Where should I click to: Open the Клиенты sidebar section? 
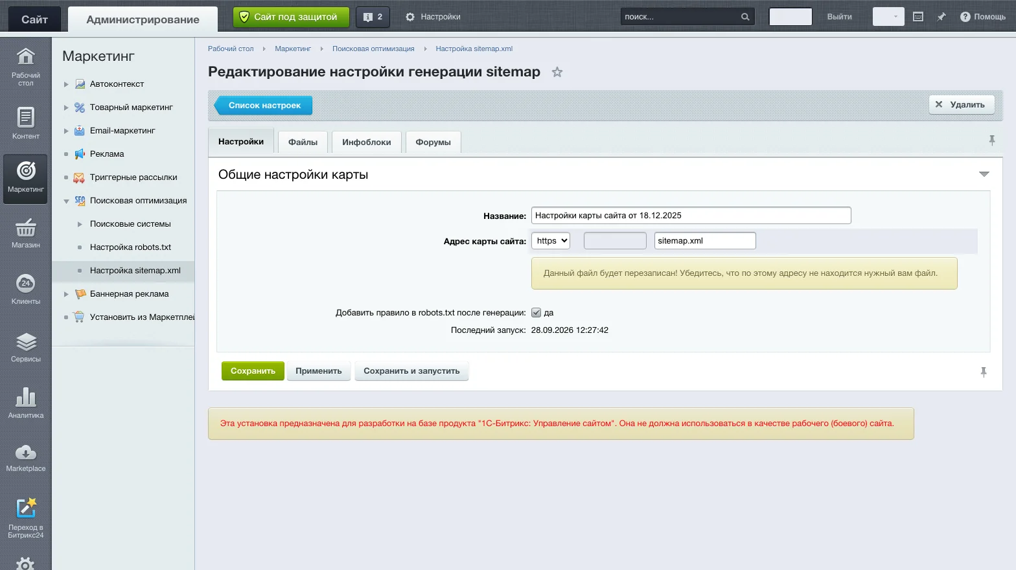26,290
